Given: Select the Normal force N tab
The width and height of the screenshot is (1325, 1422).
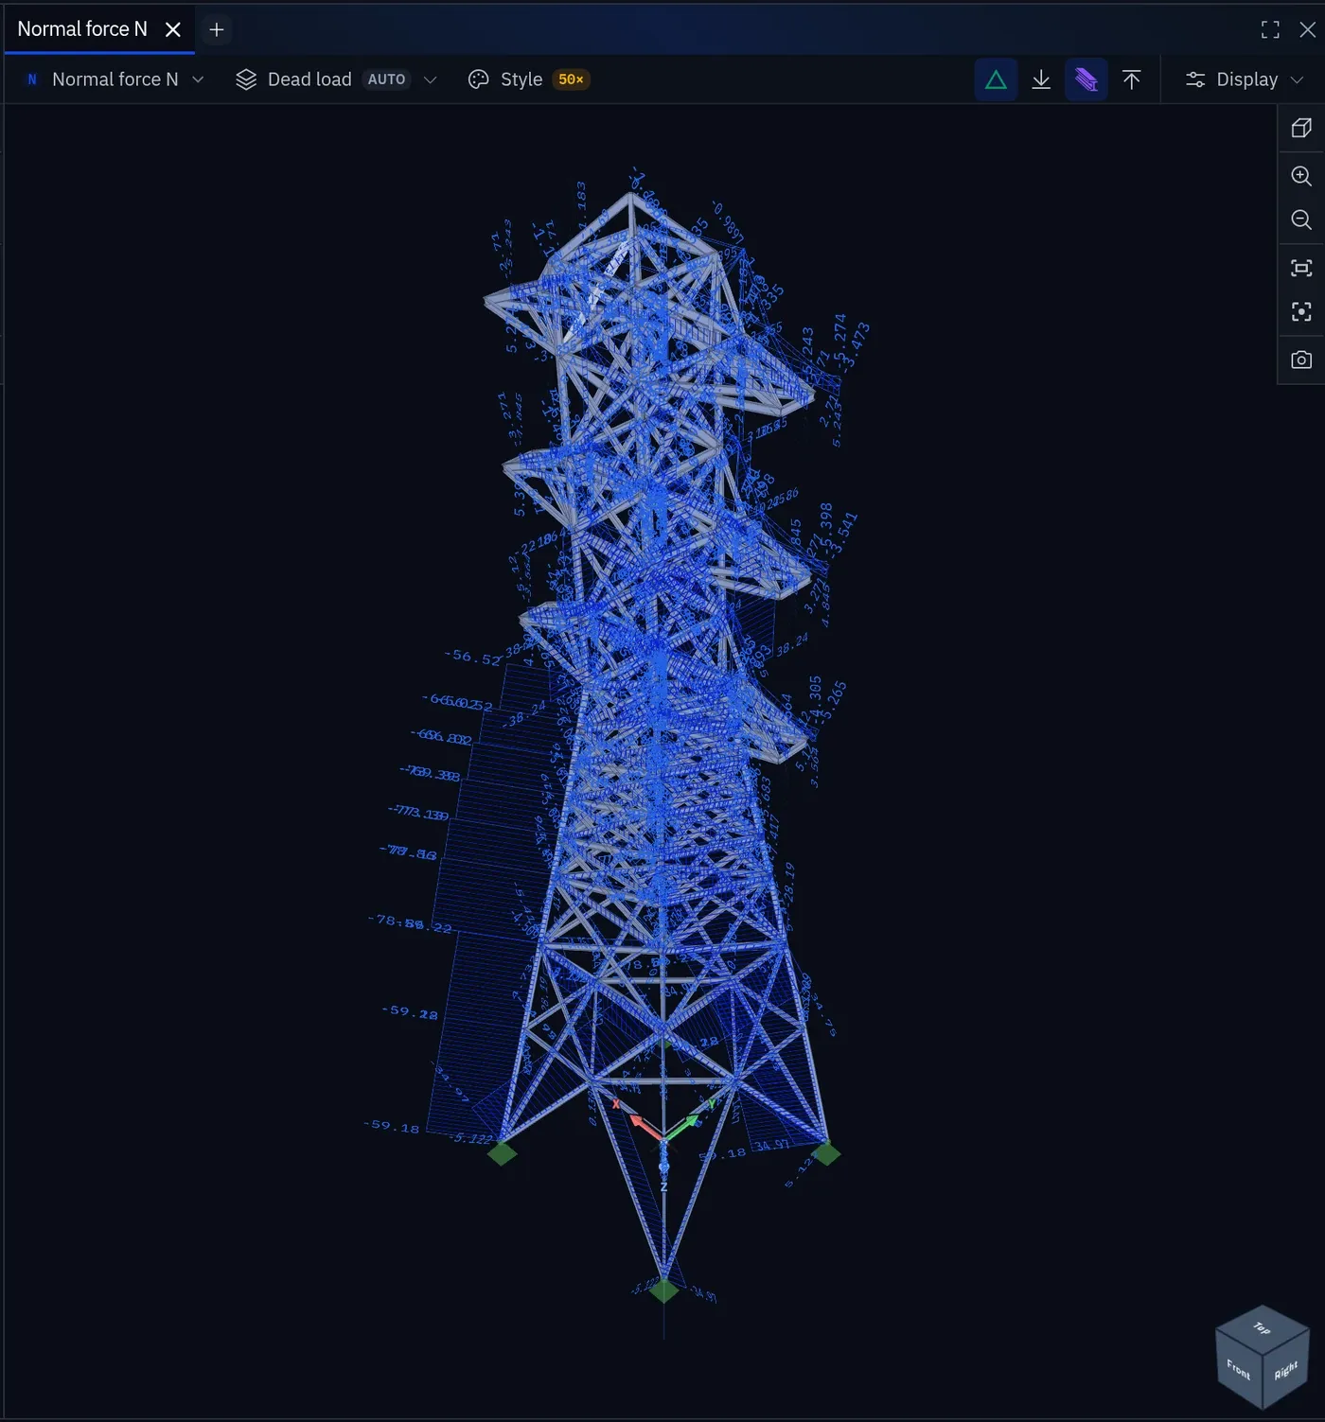Looking at the screenshot, I should [82, 29].
